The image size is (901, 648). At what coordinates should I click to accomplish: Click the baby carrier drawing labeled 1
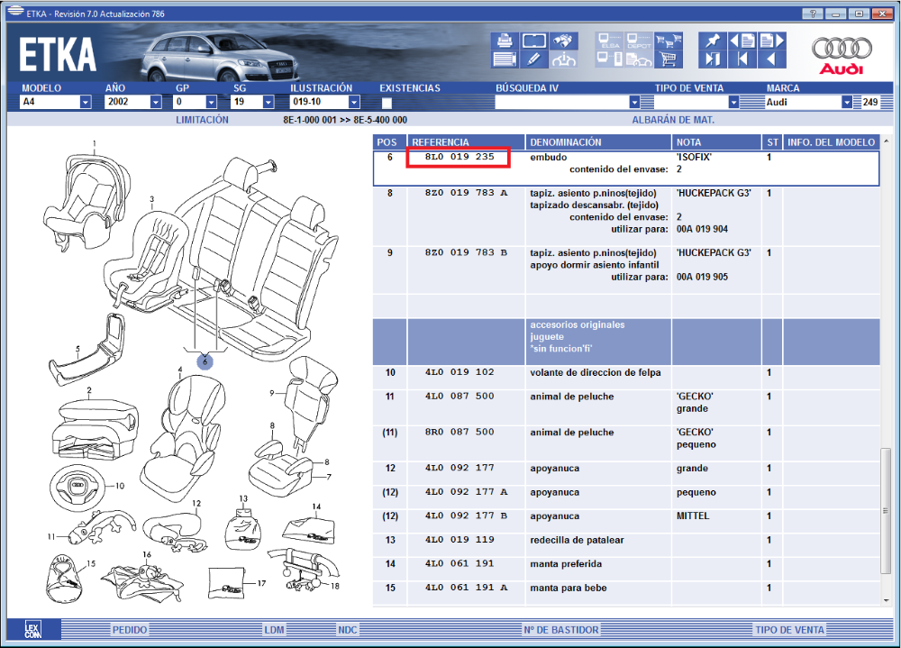coord(86,201)
